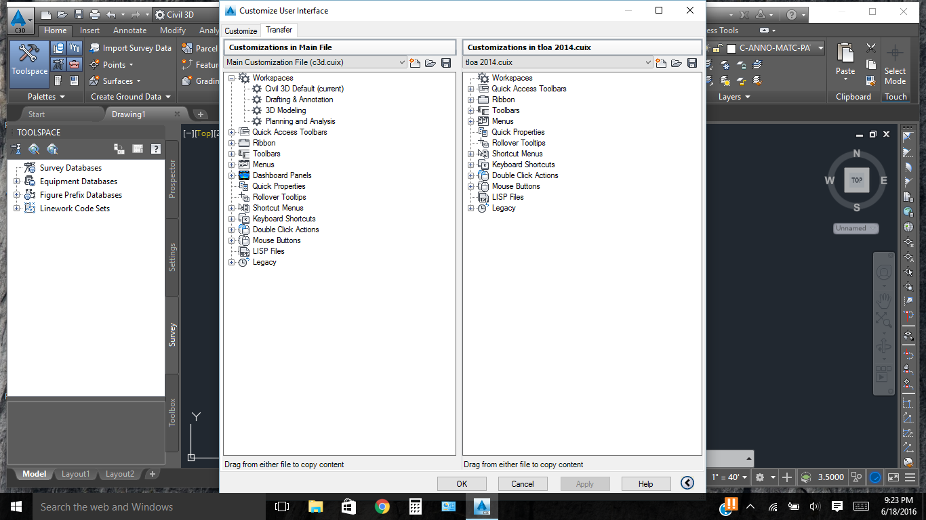Select the Transfer tab

(279, 30)
